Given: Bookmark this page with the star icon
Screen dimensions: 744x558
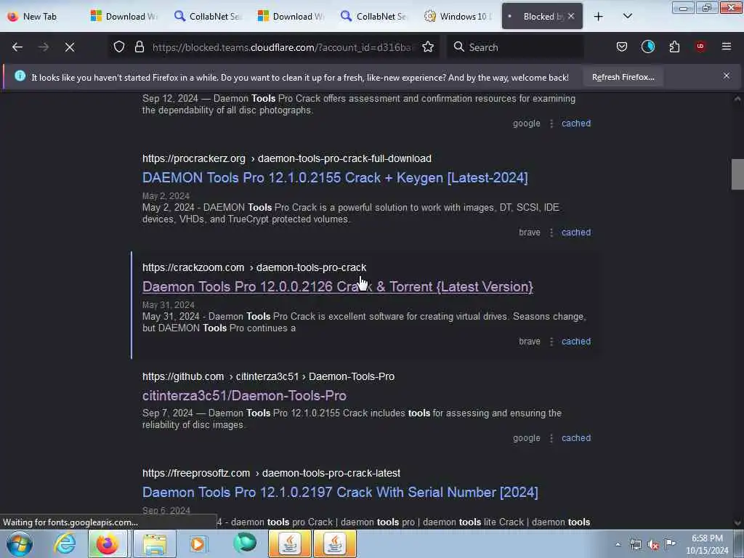Looking at the screenshot, I should [x=428, y=47].
